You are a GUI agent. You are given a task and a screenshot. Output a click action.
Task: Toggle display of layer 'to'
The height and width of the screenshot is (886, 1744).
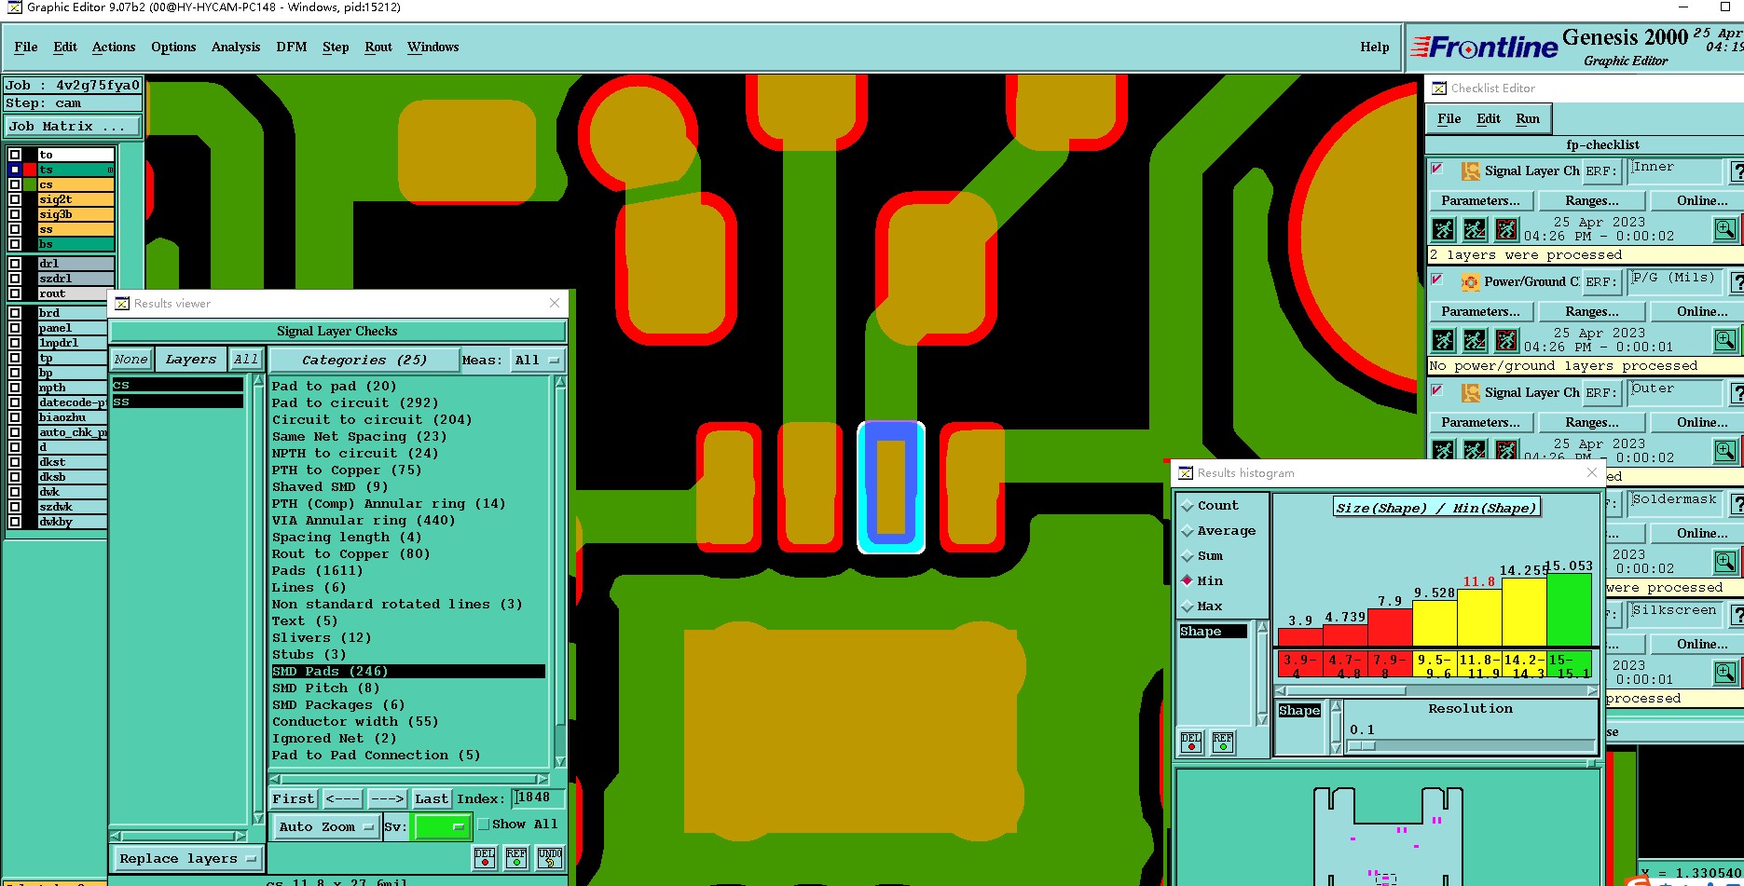(15, 155)
